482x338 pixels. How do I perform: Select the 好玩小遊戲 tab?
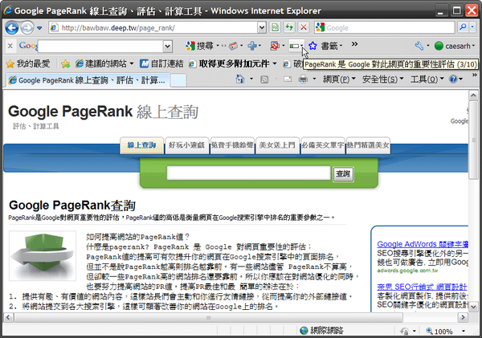[x=186, y=145]
